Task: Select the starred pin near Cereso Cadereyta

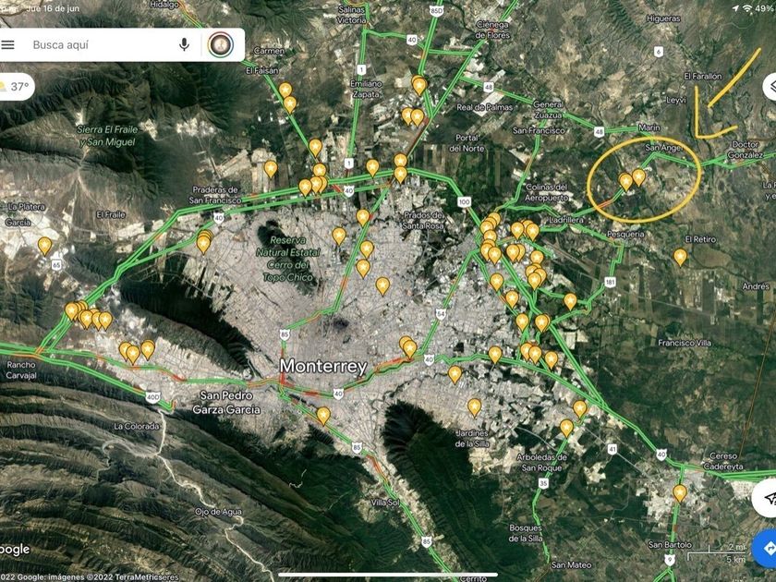Action: click(680, 493)
